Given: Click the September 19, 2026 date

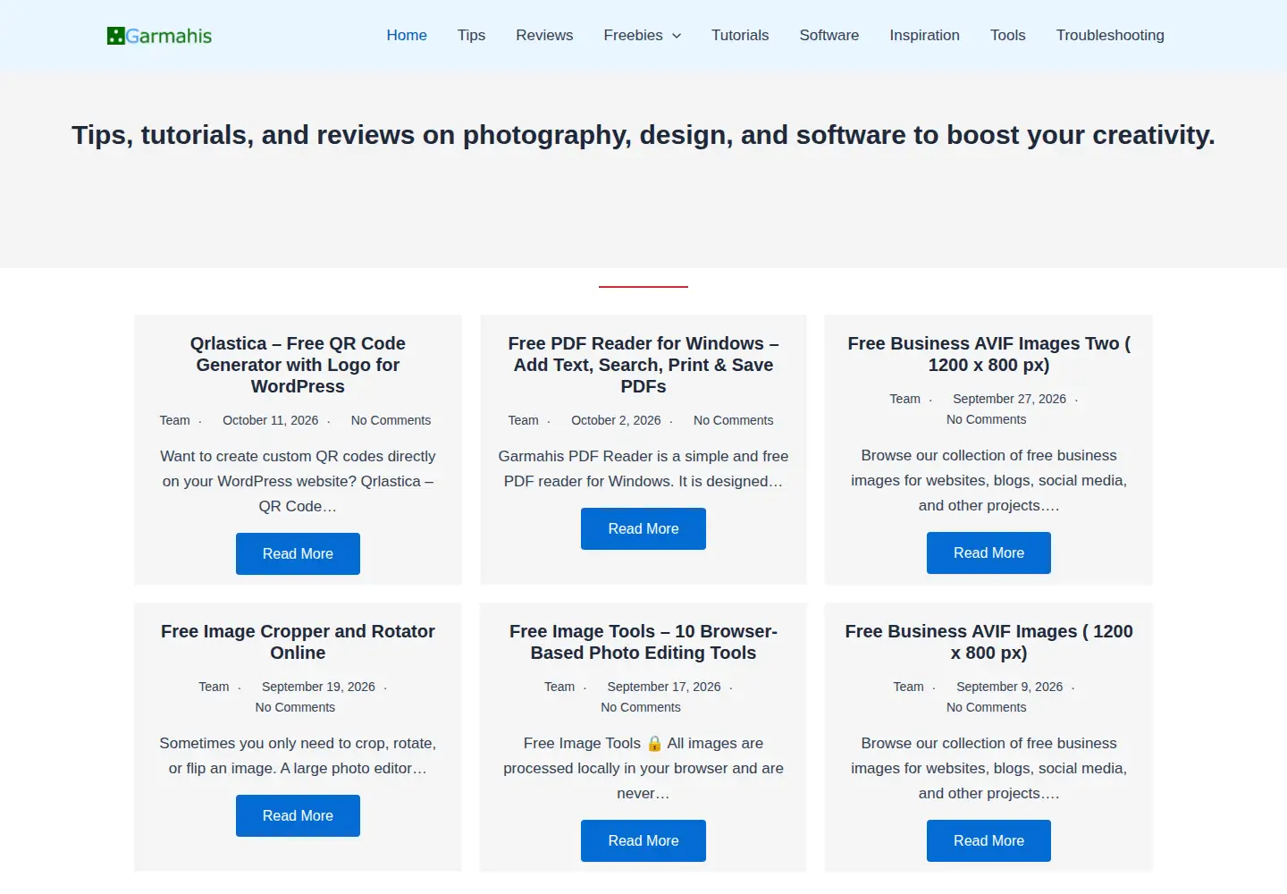Looking at the screenshot, I should coord(318,687).
